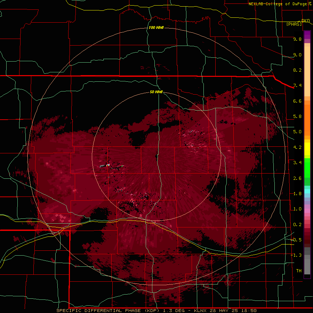The height and width of the screenshot is (313, 313).
Task: Click the -0.5 scale value
Action: (296, 240)
